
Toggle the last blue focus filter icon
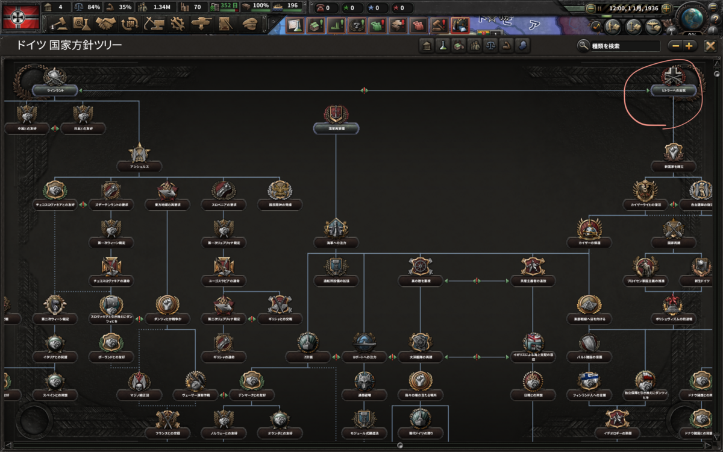pyautogui.click(x=524, y=46)
